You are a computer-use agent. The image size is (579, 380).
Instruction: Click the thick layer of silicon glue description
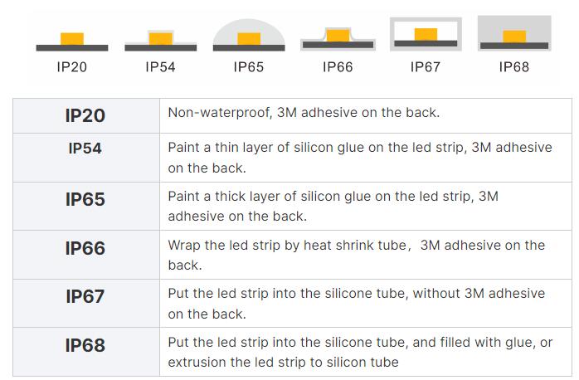333,206
